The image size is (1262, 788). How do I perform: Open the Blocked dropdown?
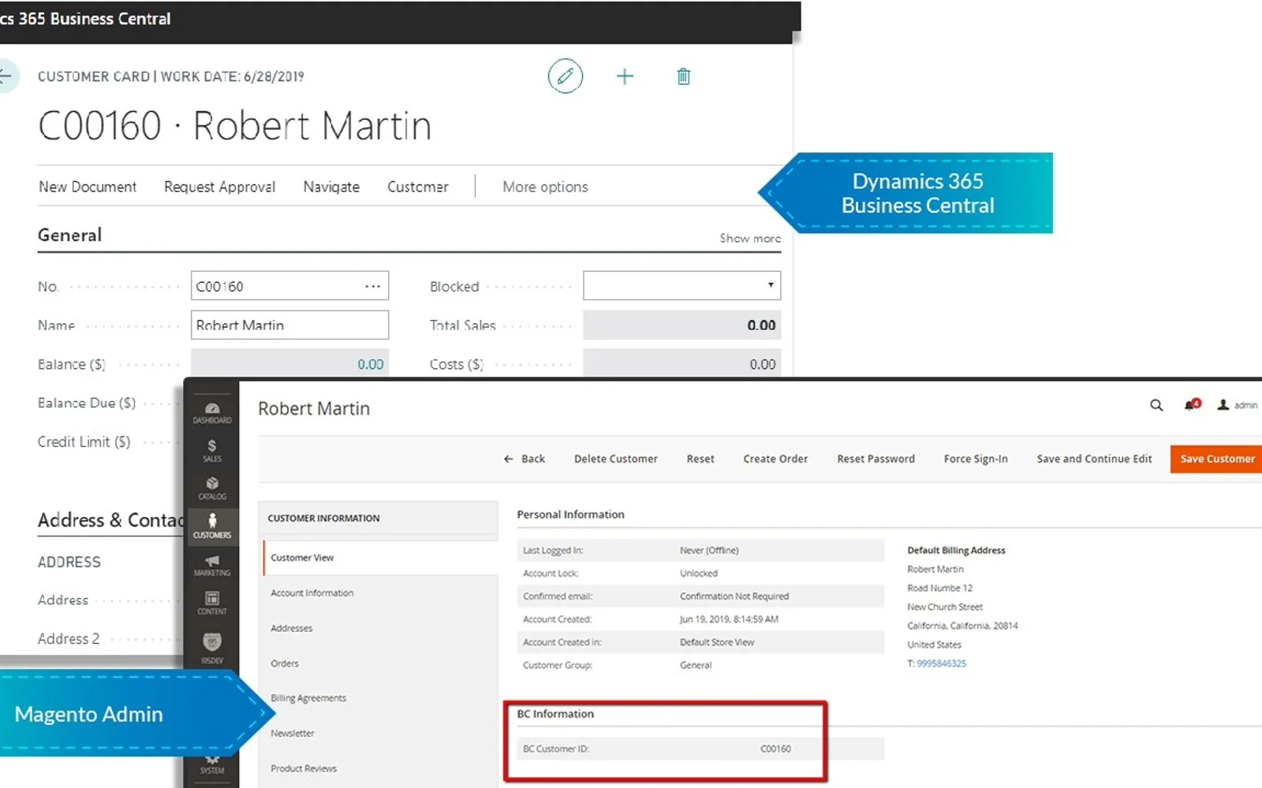point(681,285)
